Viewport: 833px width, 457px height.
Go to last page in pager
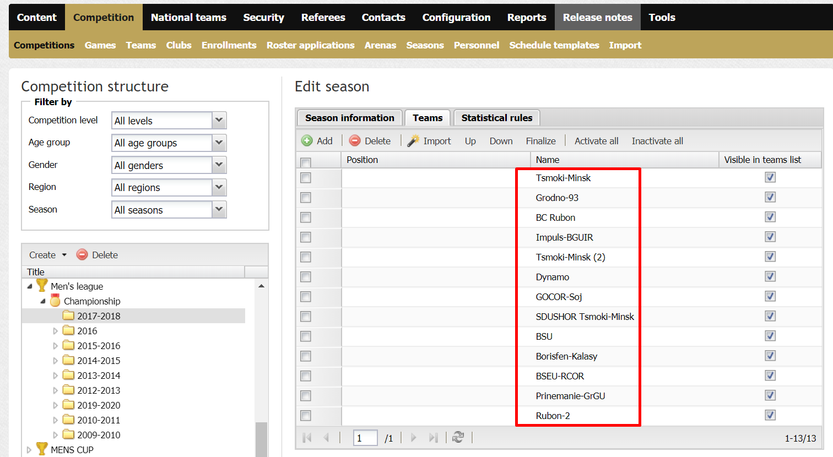pyautogui.click(x=434, y=438)
